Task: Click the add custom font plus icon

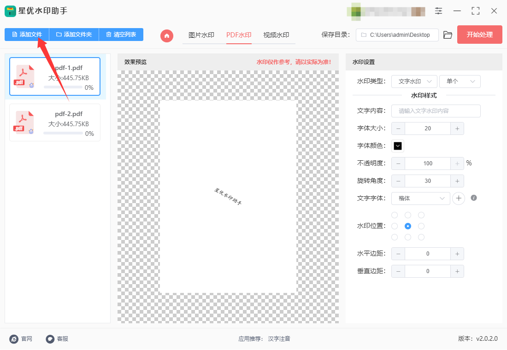Action: tap(459, 198)
